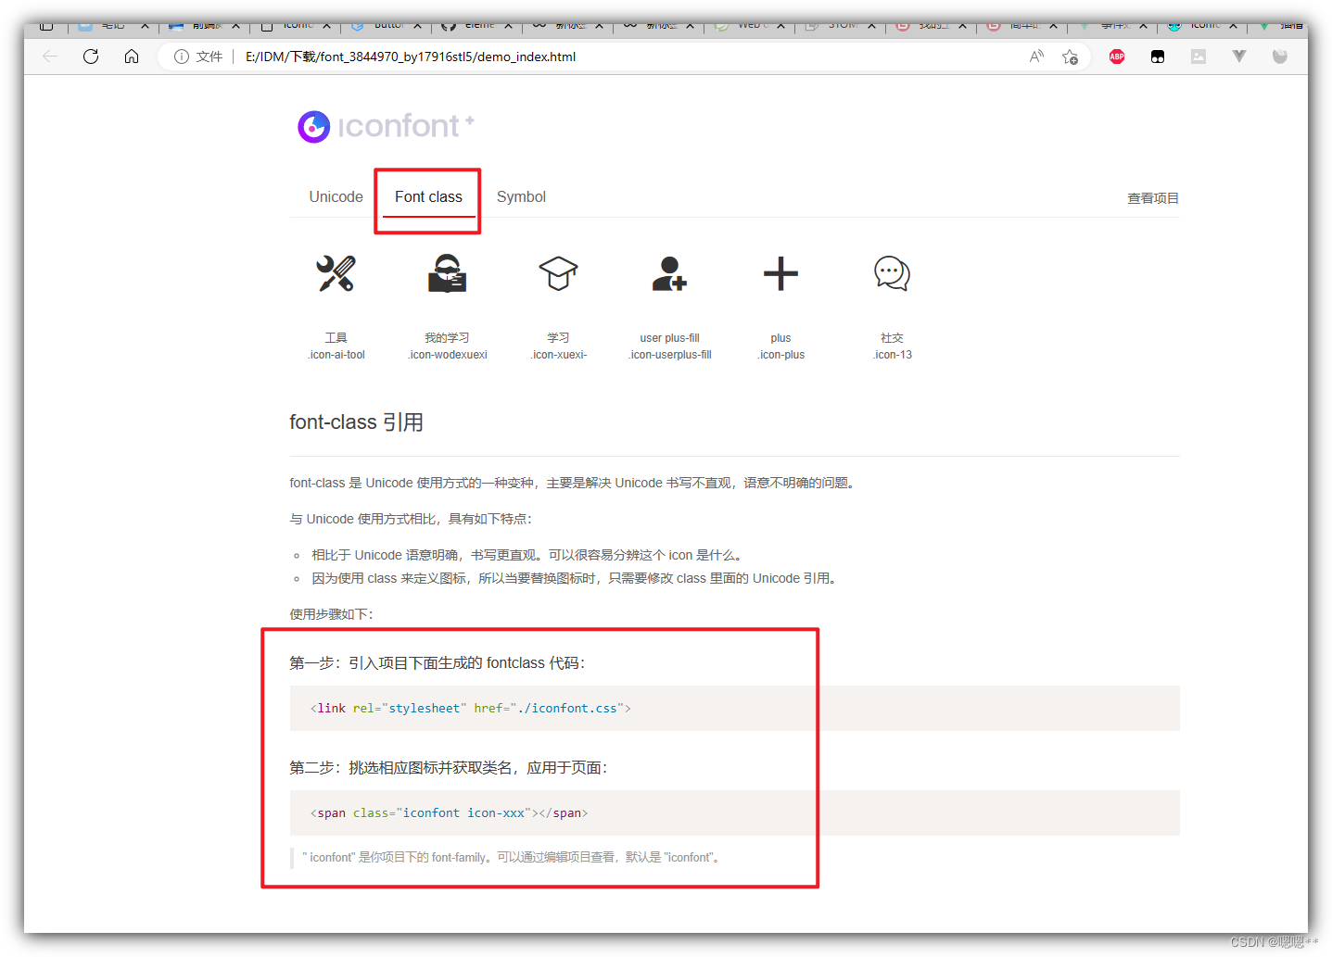Open the black square extension icon
Image resolution: width=1332 pixels, height=957 pixels.
[1158, 57]
